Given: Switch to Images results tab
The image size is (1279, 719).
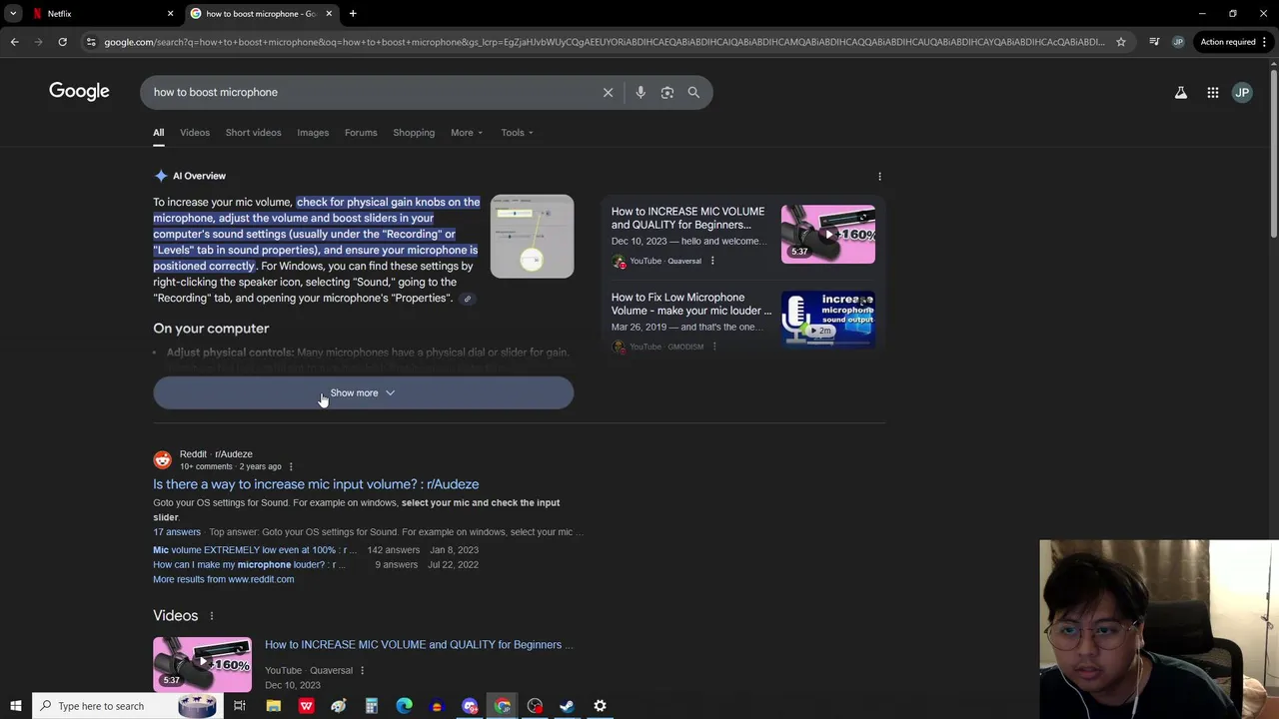Looking at the screenshot, I should coord(313,133).
